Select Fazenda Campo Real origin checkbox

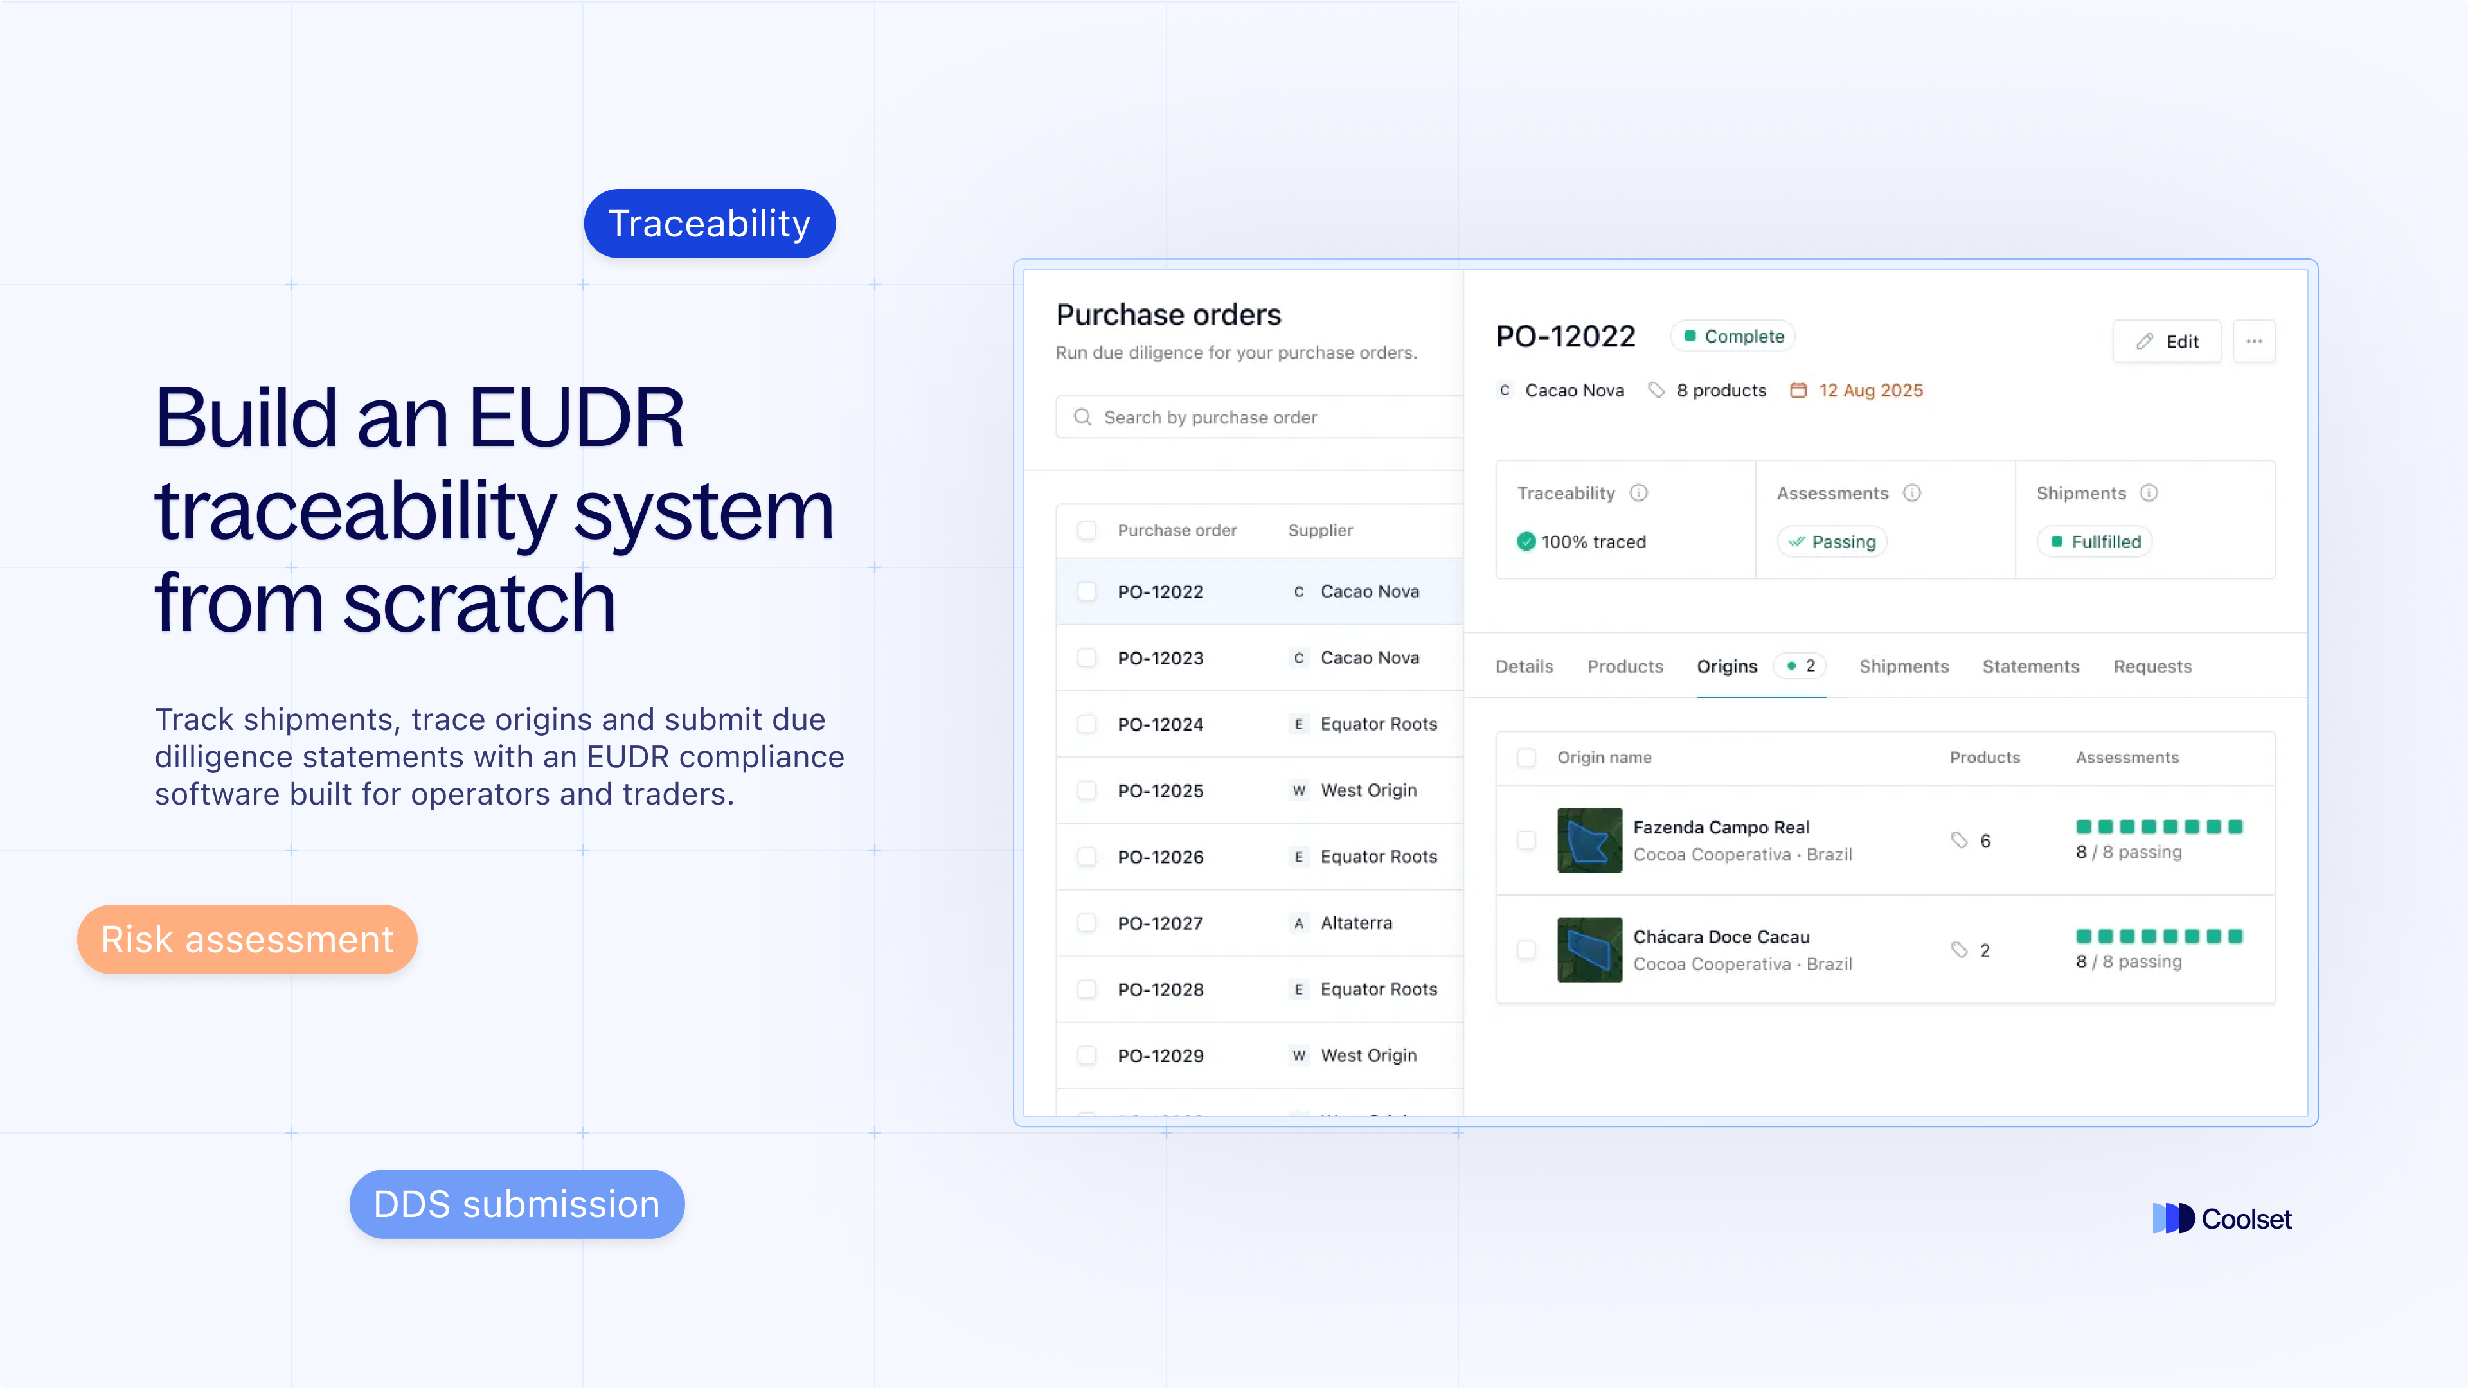[x=1526, y=840]
